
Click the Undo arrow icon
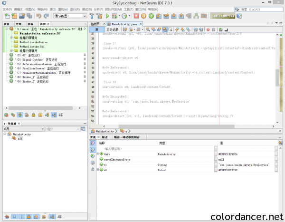pyautogui.click(x=39, y=16)
